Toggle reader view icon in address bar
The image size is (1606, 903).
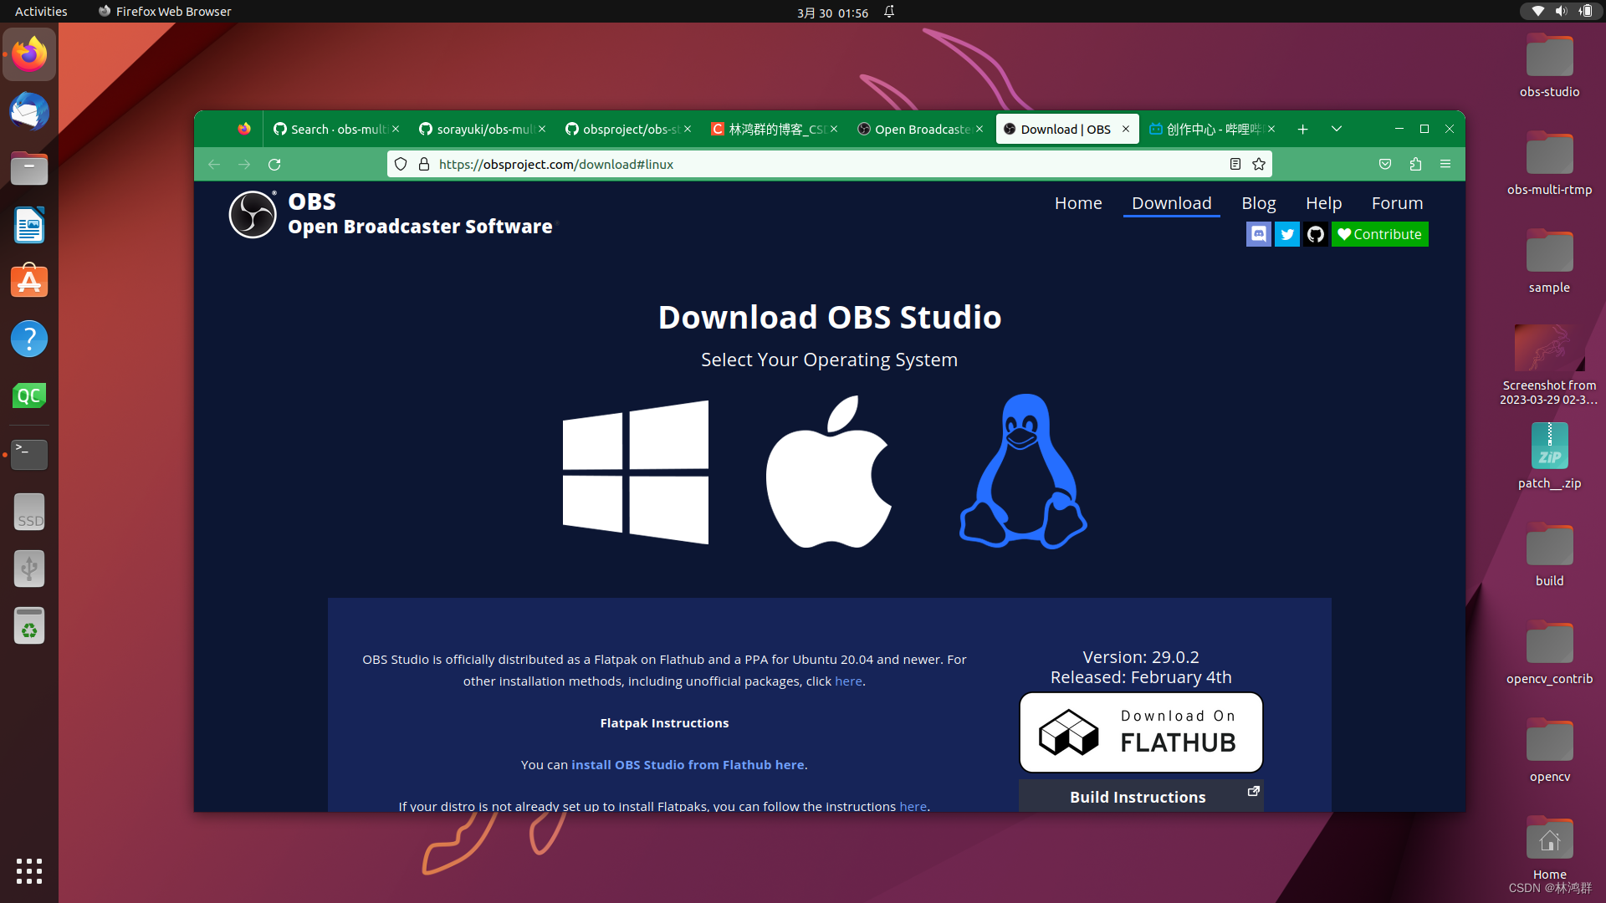[1235, 165]
